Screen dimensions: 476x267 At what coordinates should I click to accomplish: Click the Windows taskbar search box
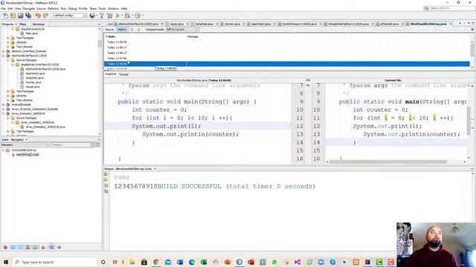click(x=54, y=262)
